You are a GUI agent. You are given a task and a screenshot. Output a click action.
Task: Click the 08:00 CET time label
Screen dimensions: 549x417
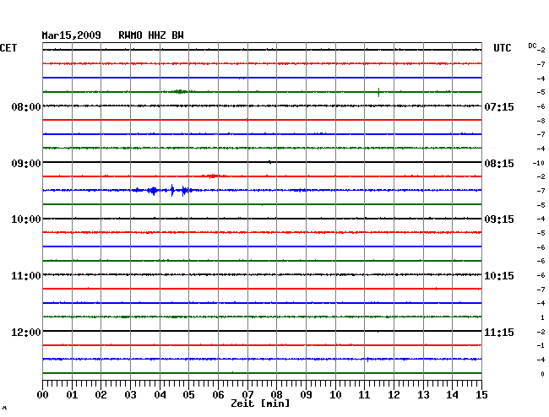[x=26, y=106]
